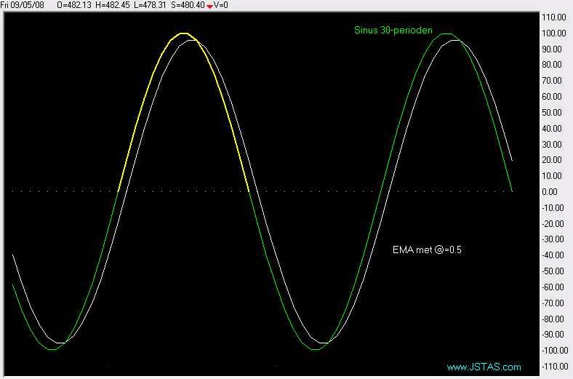Click the 'Sinus 30-perioden' green label
Viewport: 573px width, 379px height.
[393, 31]
